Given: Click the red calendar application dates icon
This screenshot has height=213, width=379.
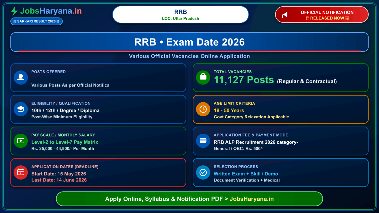Looking at the screenshot, I should coord(21,172).
